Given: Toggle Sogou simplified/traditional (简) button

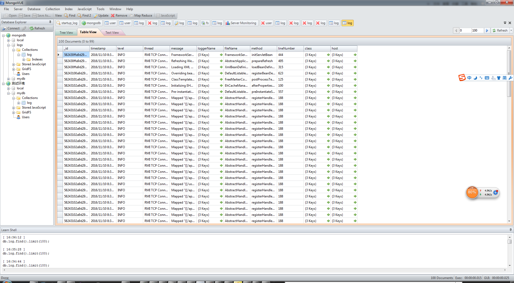Looking at the screenshot, I should [x=505, y=78].
